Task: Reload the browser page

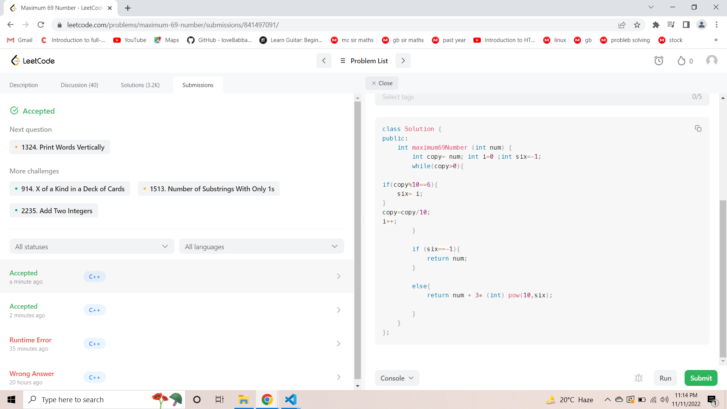Action: [41, 25]
